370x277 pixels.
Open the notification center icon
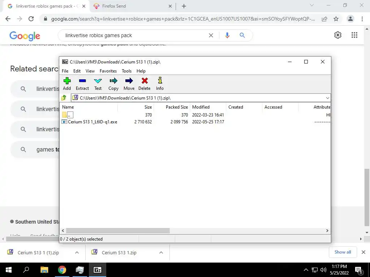359,270
